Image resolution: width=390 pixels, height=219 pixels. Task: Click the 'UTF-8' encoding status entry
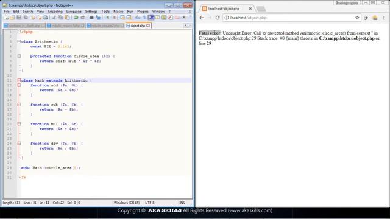pos(150,203)
